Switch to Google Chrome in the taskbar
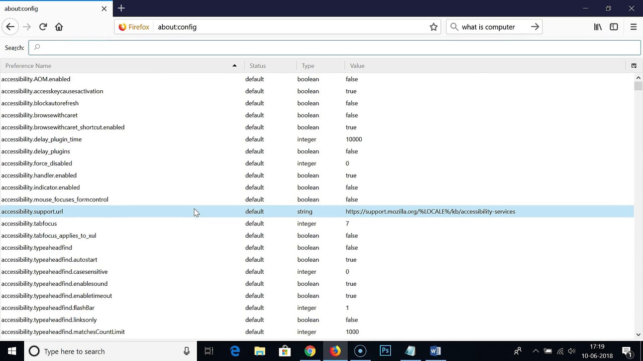The height and width of the screenshot is (361, 643). 310,351
